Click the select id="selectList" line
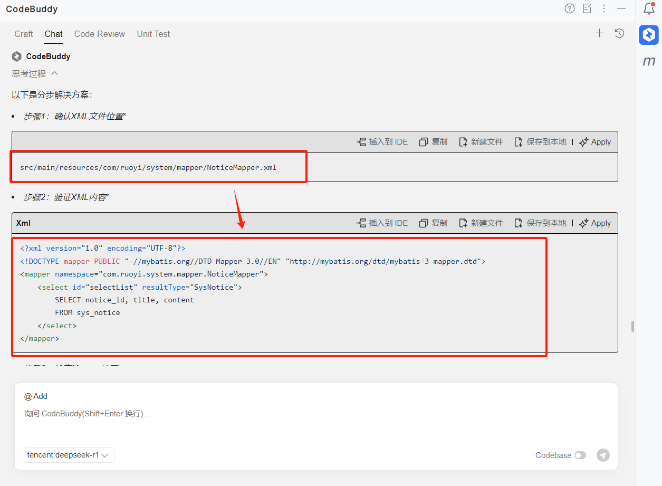The image size is (662, 486). tap(140, 287)
